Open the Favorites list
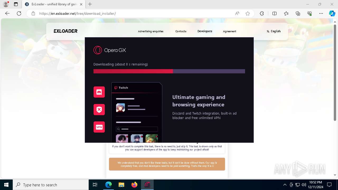The image size is (338, 190). pyautogui.click(x=286, y=13)
